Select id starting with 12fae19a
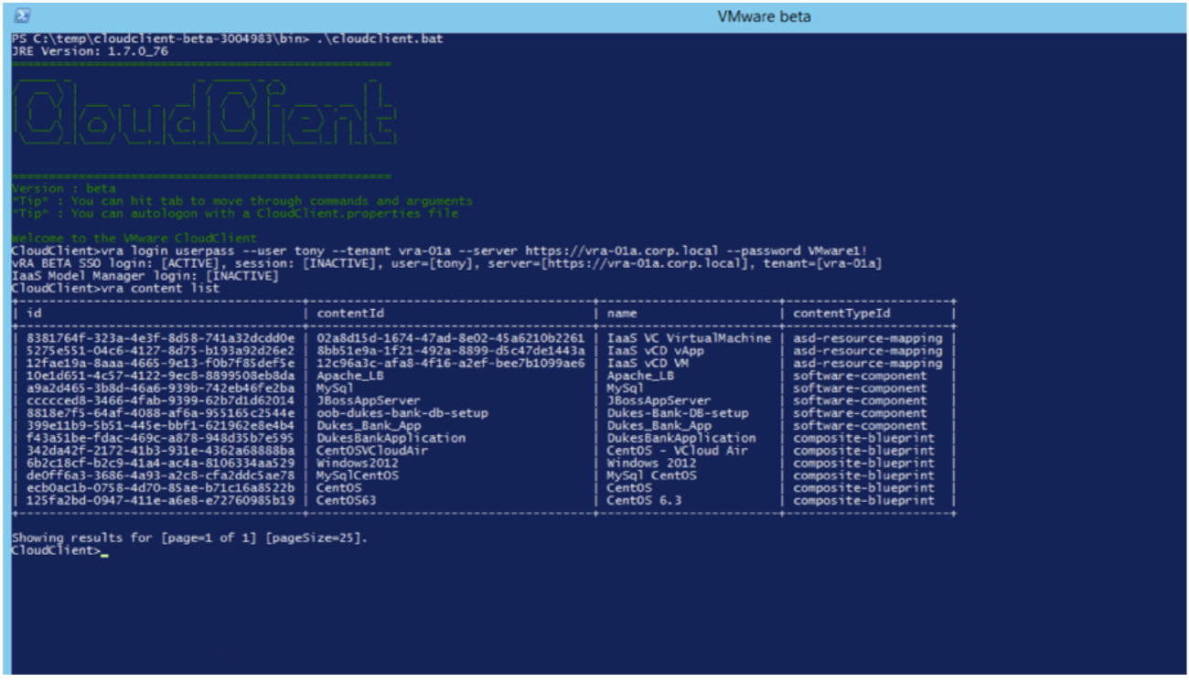This screenshot has width=1189, height=682. [160, 363]
